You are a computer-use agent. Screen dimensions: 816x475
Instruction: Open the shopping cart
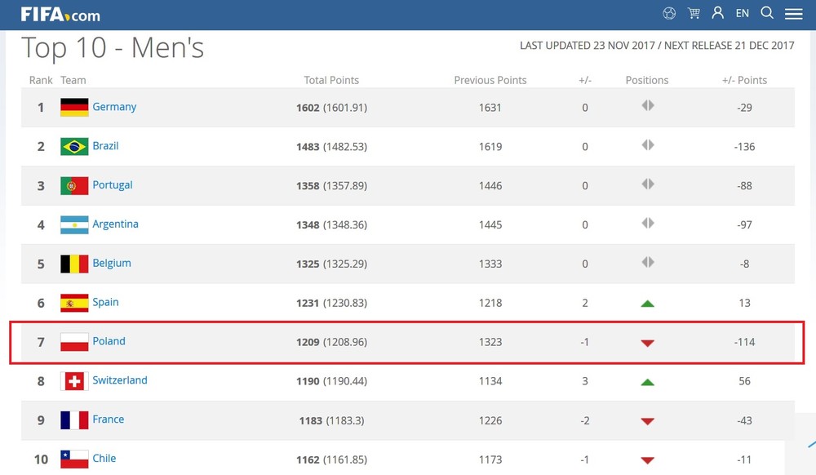click(x=694, y=13)
